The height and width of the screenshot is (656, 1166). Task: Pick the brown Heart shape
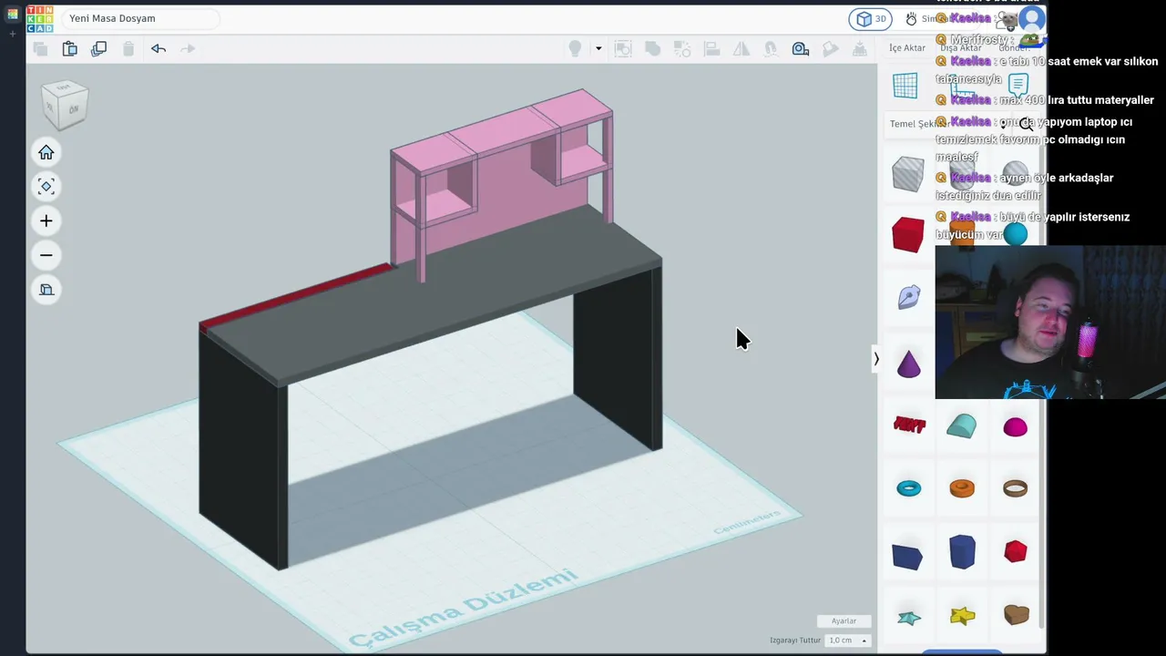(x=1016, y=616)
